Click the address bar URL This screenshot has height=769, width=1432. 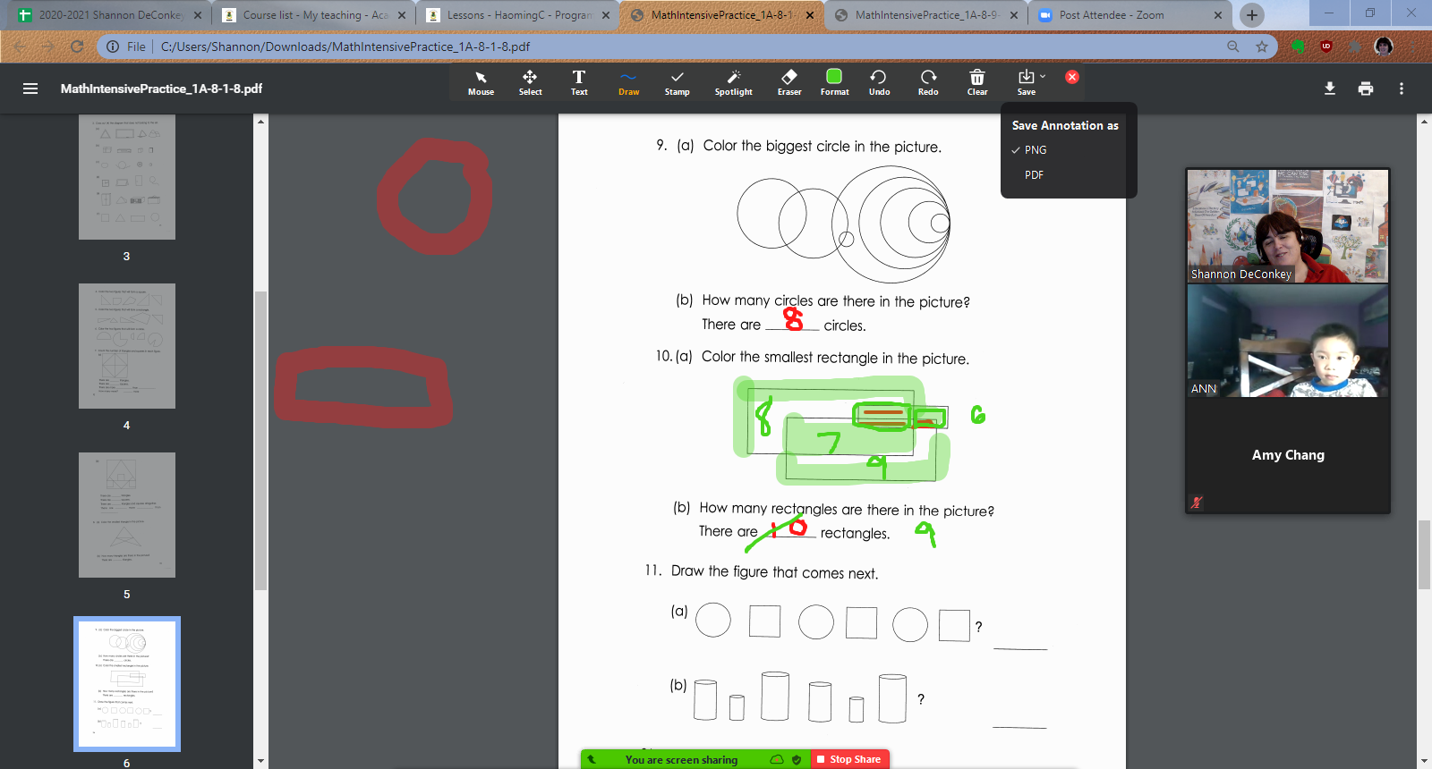coord(345,46)
